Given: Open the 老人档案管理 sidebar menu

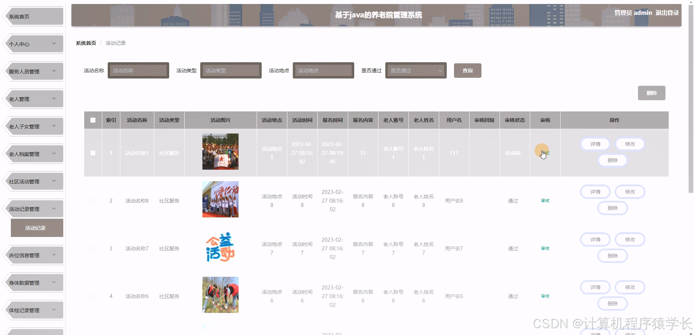Looking at the screenshot, I should 33,154.
